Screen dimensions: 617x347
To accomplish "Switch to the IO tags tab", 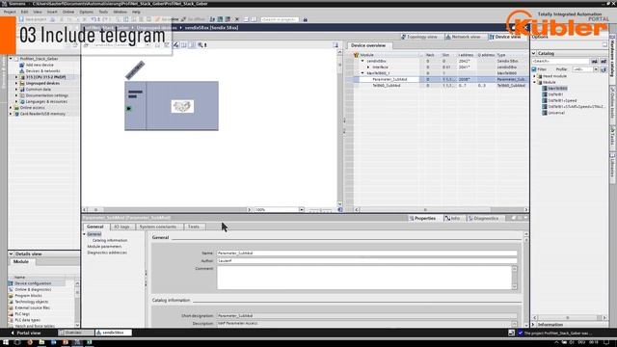I will click(x=121, y=227).
